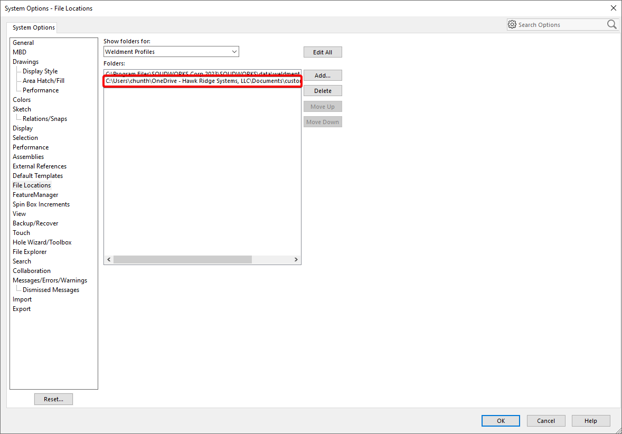The image size is (622, 434).
Task: Click the Search Options input field
Action: tap(562, 25)
